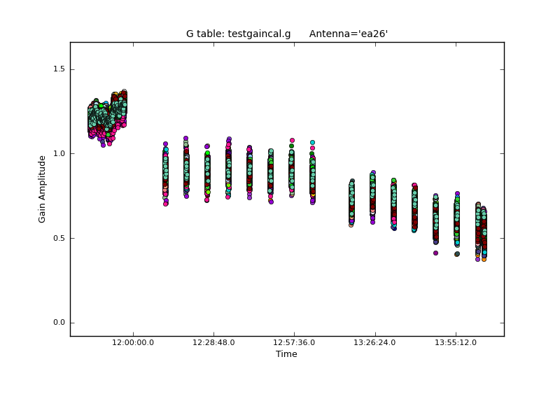Click the 'Gain Amplitude' y-axis label
This screenshot has height=420, width=560.
point(42,189)
